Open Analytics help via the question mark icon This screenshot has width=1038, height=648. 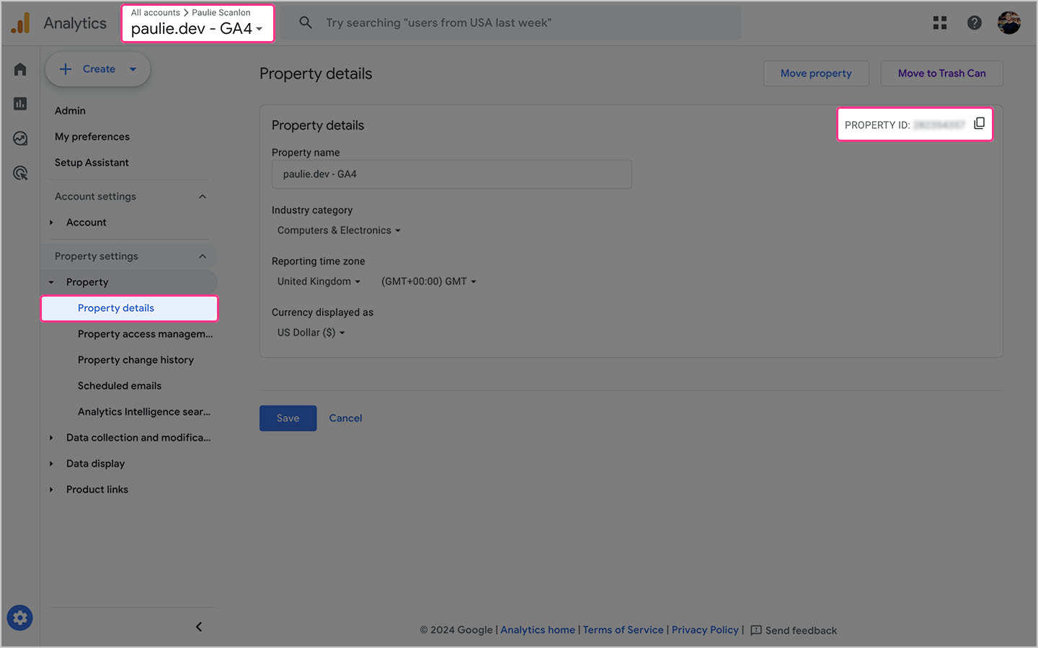[x=974, y=22]
